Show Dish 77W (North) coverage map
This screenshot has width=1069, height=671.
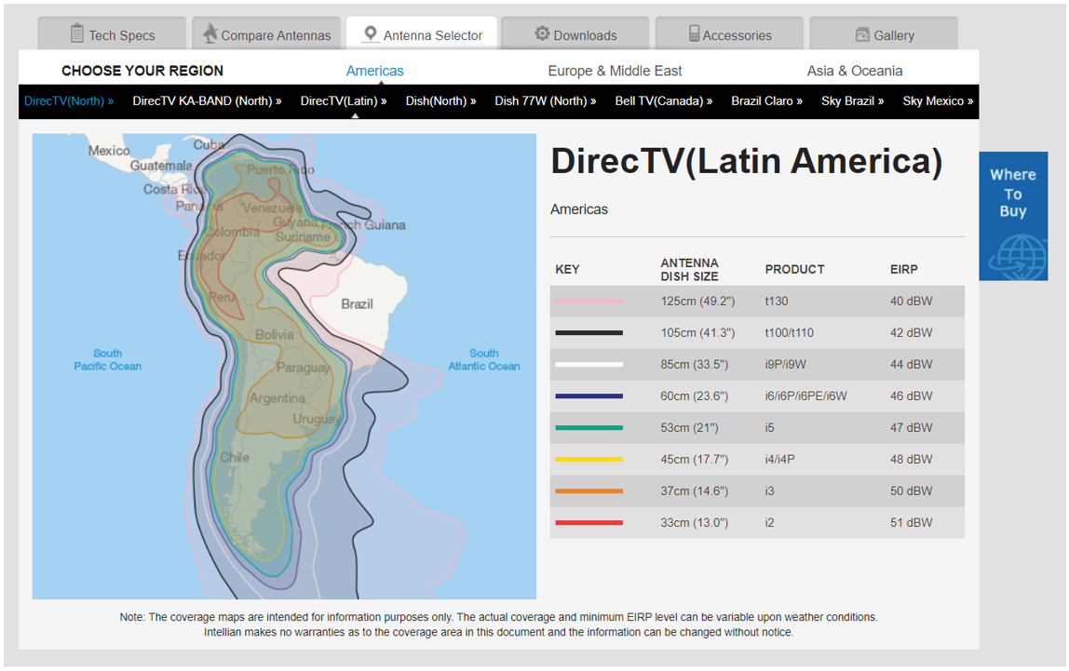[546, 101]
